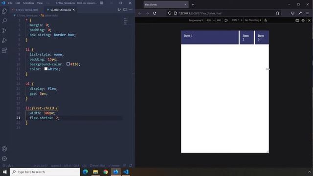Bookmark this page with the star icon
The height and width of the screenshot is (176, 313).
pyautogui.click(x=277, y=13)
